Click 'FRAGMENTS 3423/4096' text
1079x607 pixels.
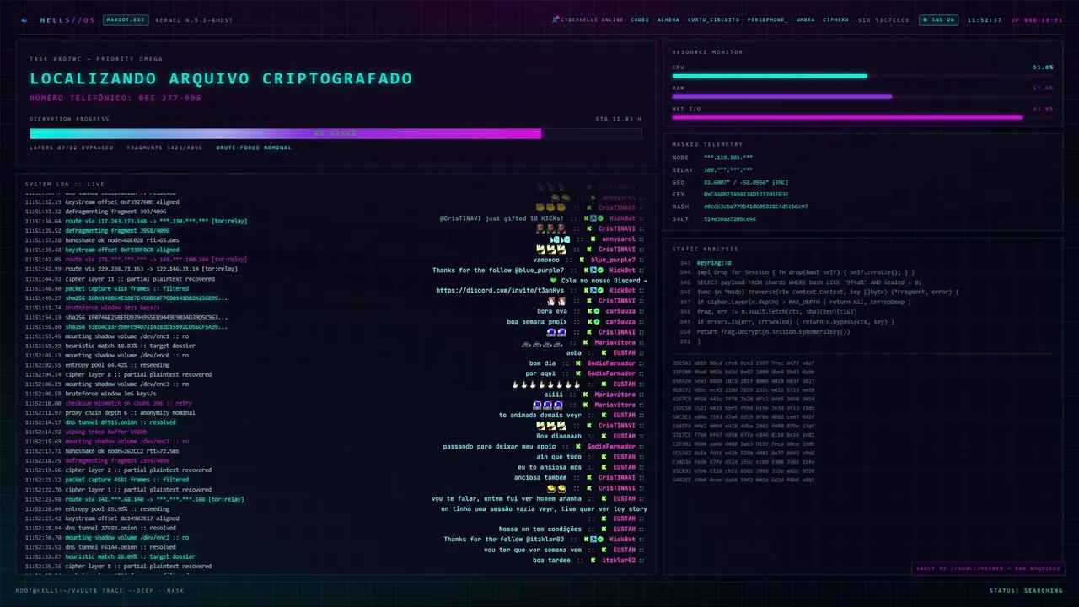coord(164,148)
